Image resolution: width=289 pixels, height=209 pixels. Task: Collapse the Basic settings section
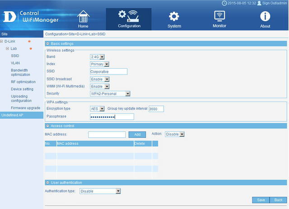[x=48, y=44]
